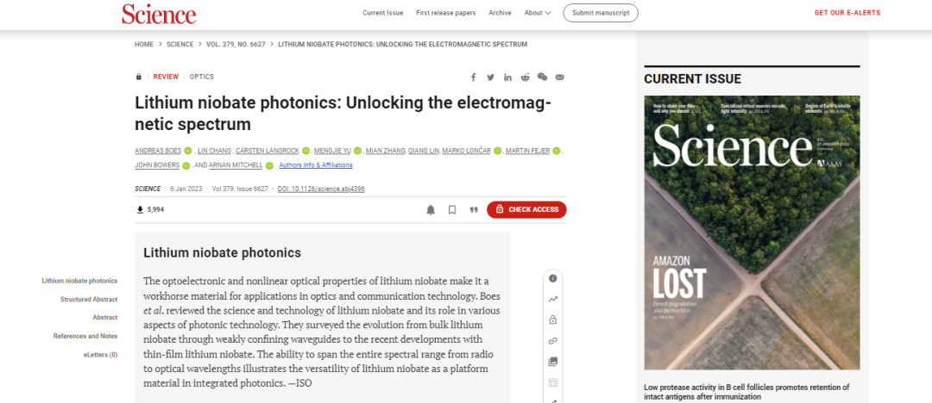Enable article alerts bell icon

point(431,209)
